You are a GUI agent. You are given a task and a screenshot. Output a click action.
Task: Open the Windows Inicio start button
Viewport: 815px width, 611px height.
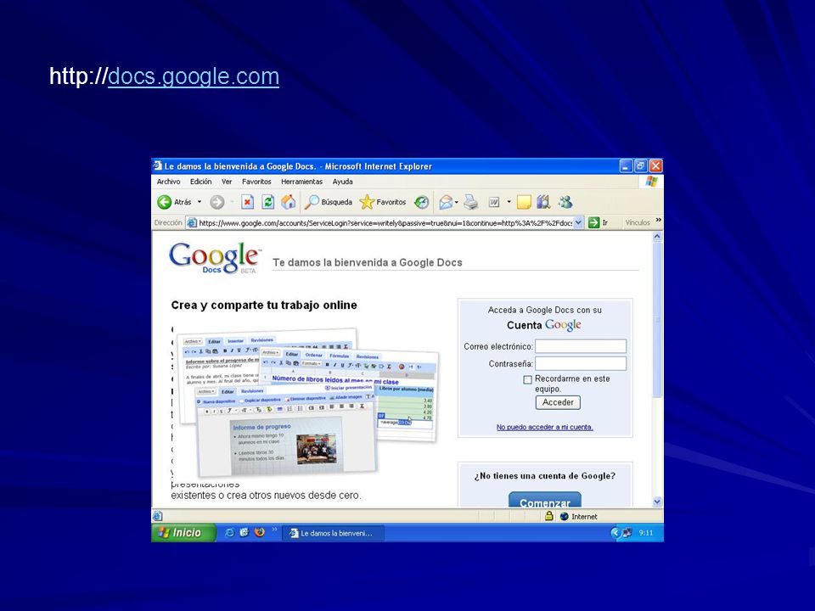(183, 533)
